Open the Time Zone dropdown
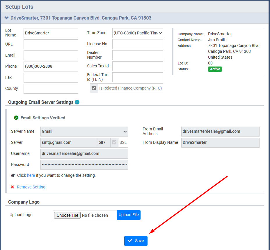270x250 pixels. pyautogui.click(x=138, y=33)
